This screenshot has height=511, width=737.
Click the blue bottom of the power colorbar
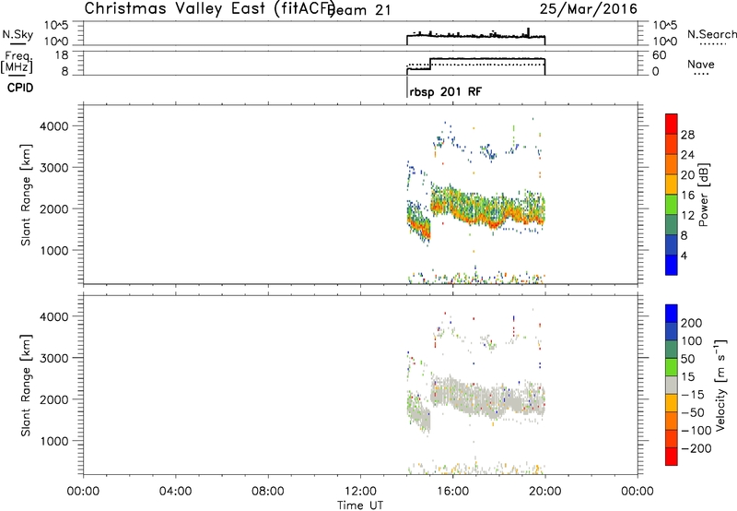[672, 265]
